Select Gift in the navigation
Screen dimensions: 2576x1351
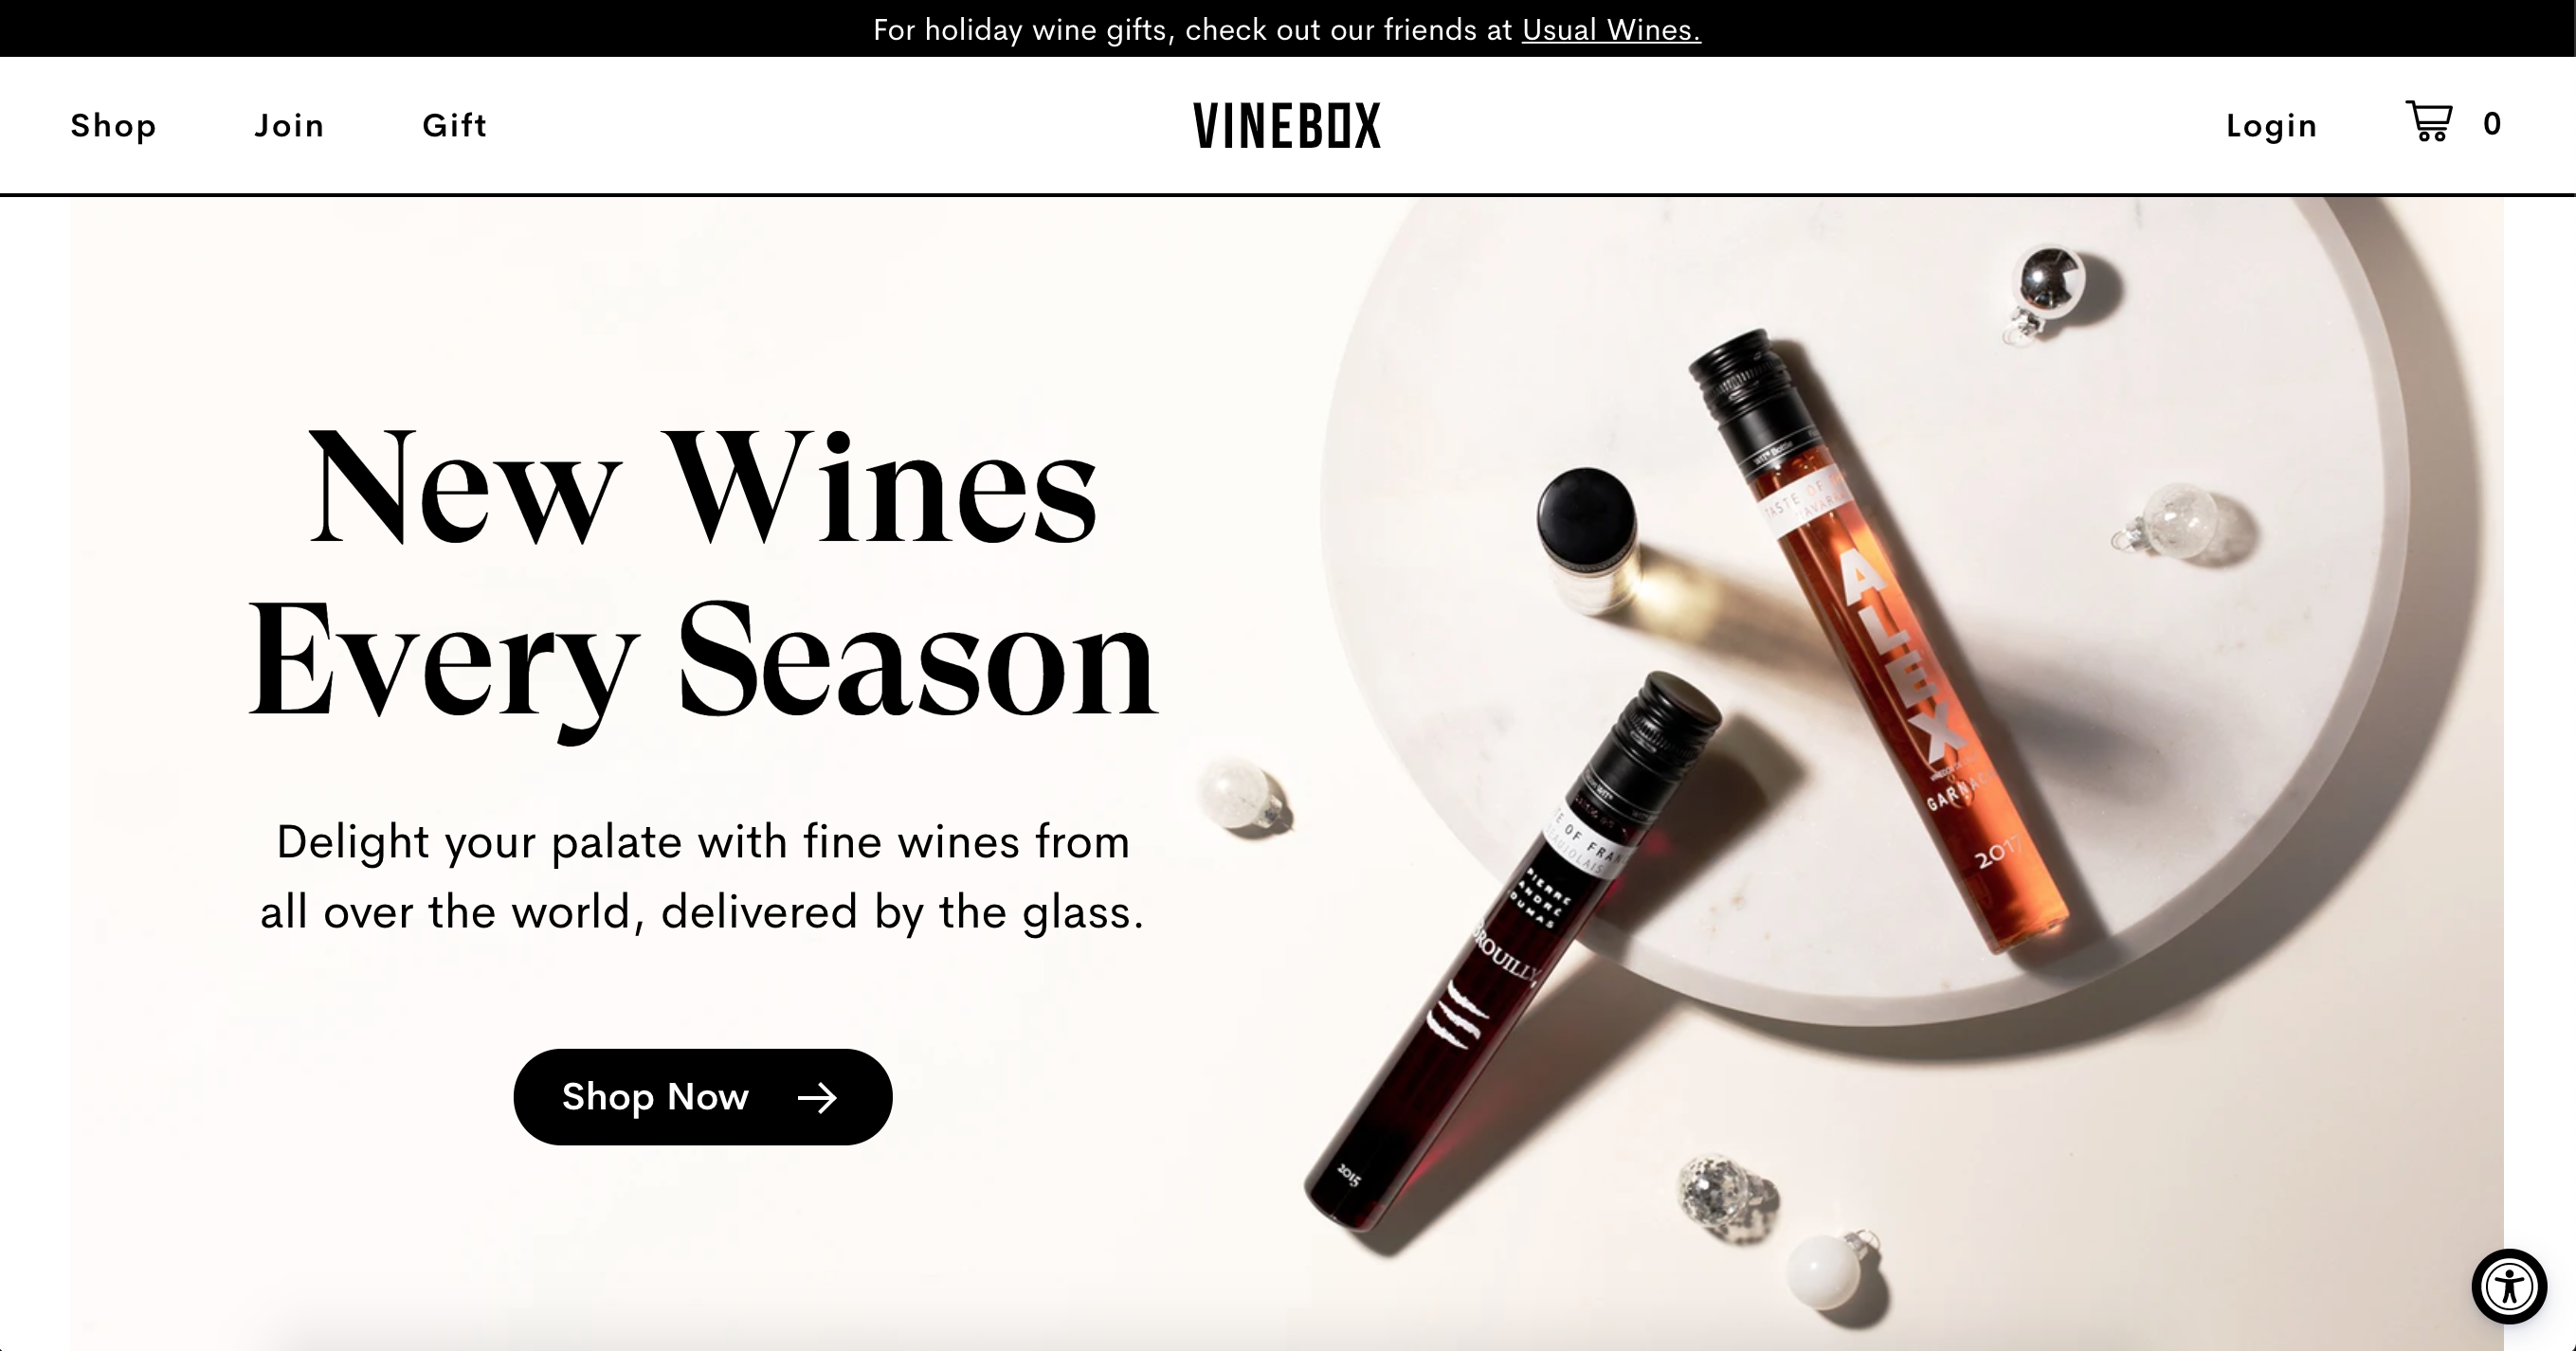coord(454,126)
